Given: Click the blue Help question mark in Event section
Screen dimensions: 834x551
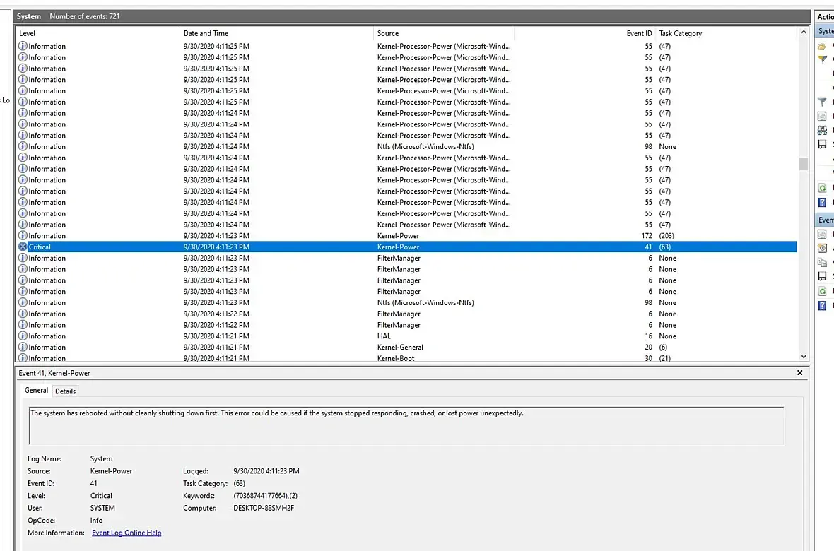Looking at the screenshot, I should click(822, 305).
